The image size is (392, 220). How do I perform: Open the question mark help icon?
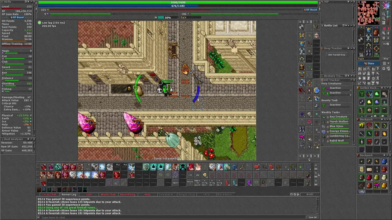[378, 69]
